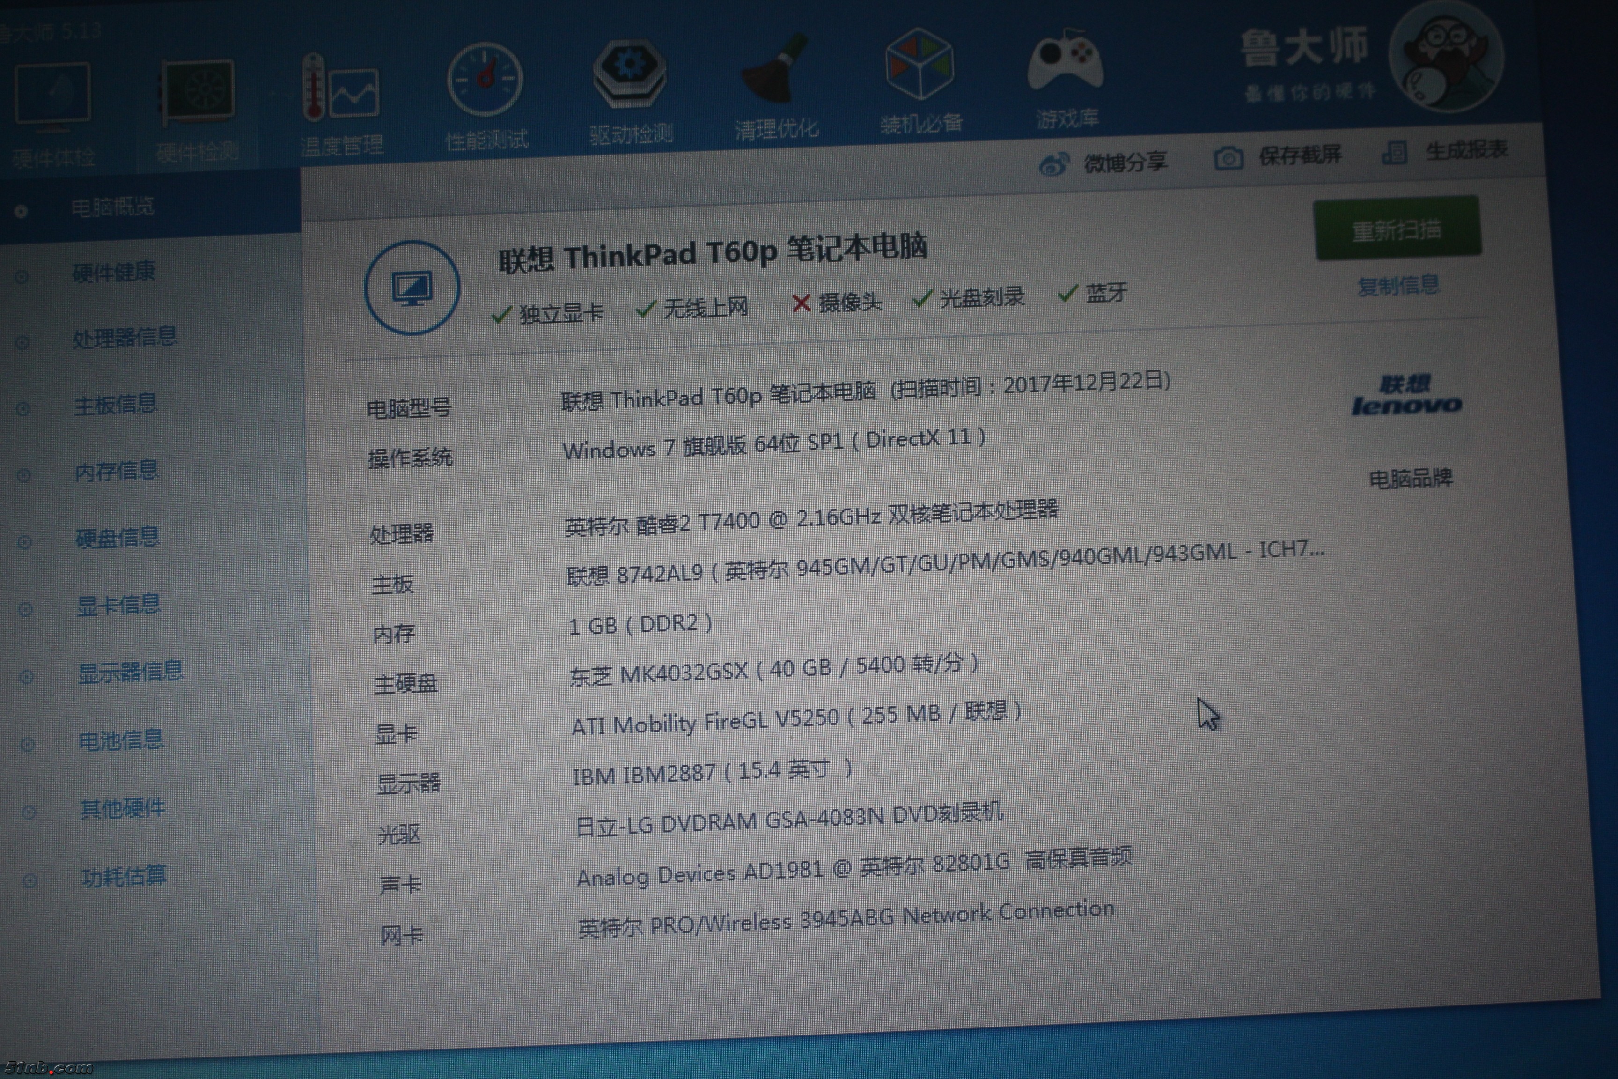
Task: Select 显示器信息 in sidebar
Action: [131, 672]
